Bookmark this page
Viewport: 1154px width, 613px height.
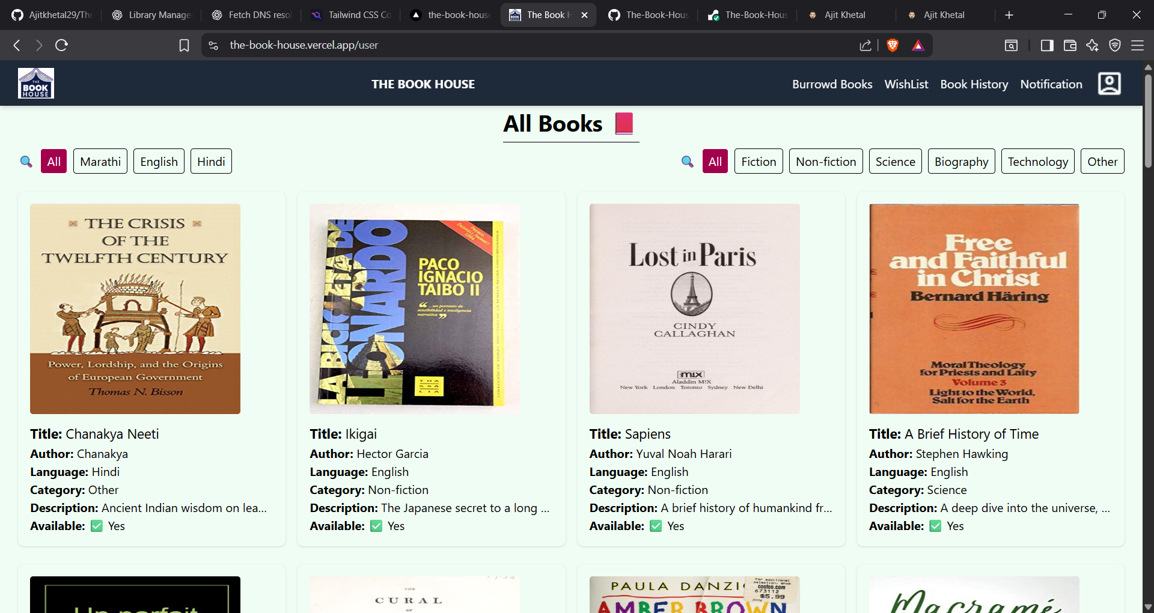[x=184, y=46]
